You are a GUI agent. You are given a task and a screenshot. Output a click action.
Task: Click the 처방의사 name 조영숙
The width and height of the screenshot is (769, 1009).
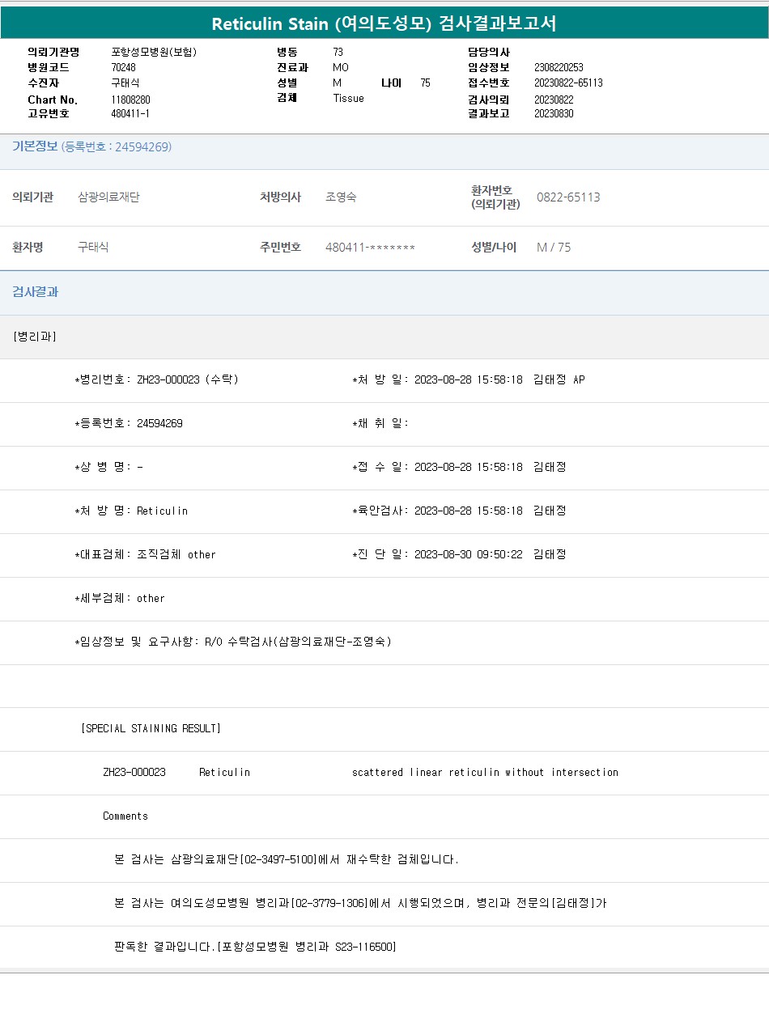tap(340, 197)
